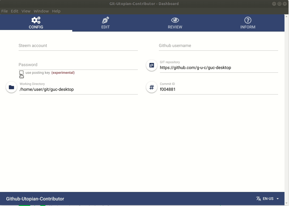Click the git repository icon button

click(151, 65)
